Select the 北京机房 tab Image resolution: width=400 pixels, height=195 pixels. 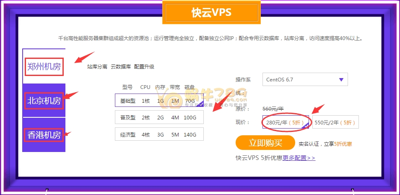[44, 101]
